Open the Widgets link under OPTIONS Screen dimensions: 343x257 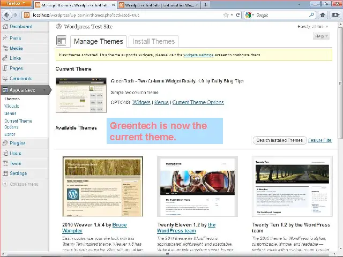141,102
